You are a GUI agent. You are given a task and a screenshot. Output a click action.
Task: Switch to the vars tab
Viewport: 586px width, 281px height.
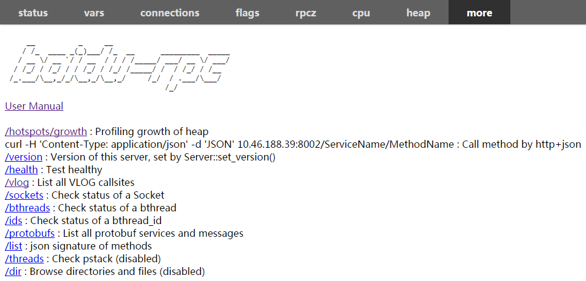[94, 13]
